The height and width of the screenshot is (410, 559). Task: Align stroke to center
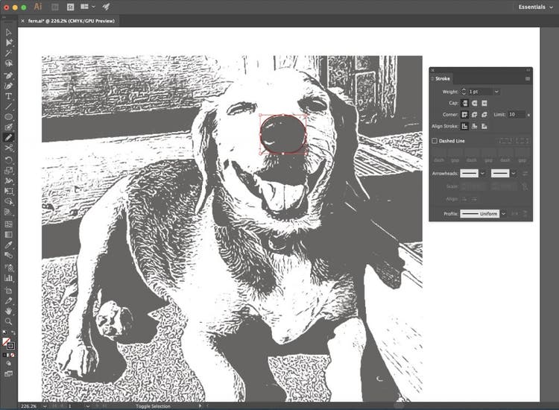[464, 127]
